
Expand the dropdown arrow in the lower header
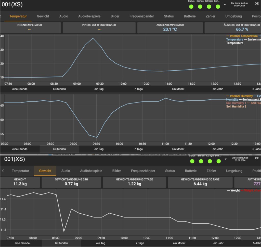226,159
